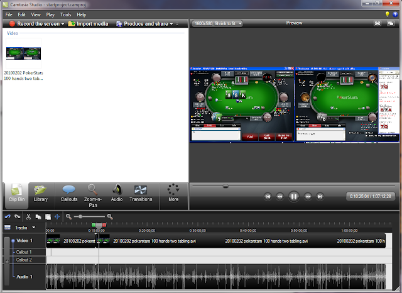Click the red selection end marker
Image resolution: width=402 pixels, height=293 pixels.
click(104, 225)
